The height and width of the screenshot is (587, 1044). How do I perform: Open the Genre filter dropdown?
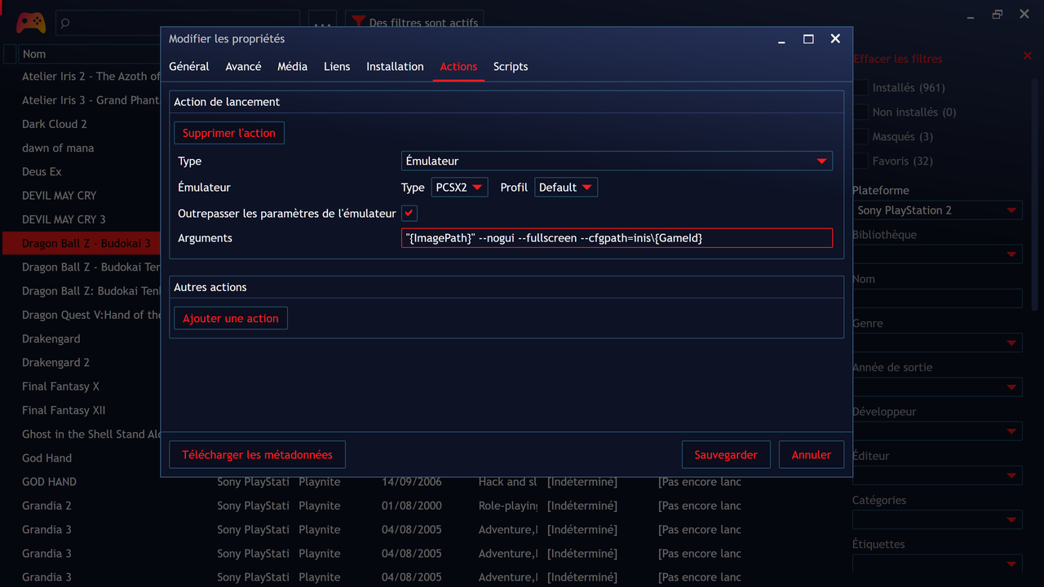[x=937, y=343]
